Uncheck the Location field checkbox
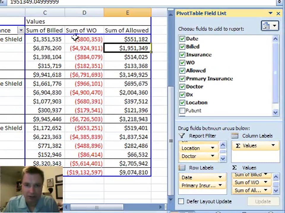The height and width of the screenshot is (213, 285). coord(182,103)
